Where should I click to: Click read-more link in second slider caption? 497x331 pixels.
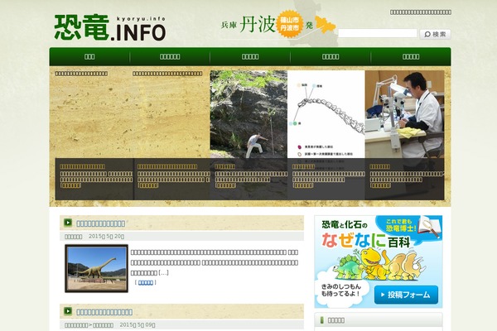point(148,185)
